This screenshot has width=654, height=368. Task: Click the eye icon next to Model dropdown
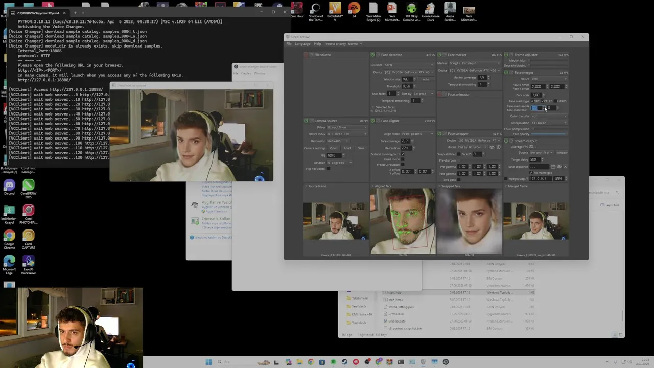tap(492, 147)
